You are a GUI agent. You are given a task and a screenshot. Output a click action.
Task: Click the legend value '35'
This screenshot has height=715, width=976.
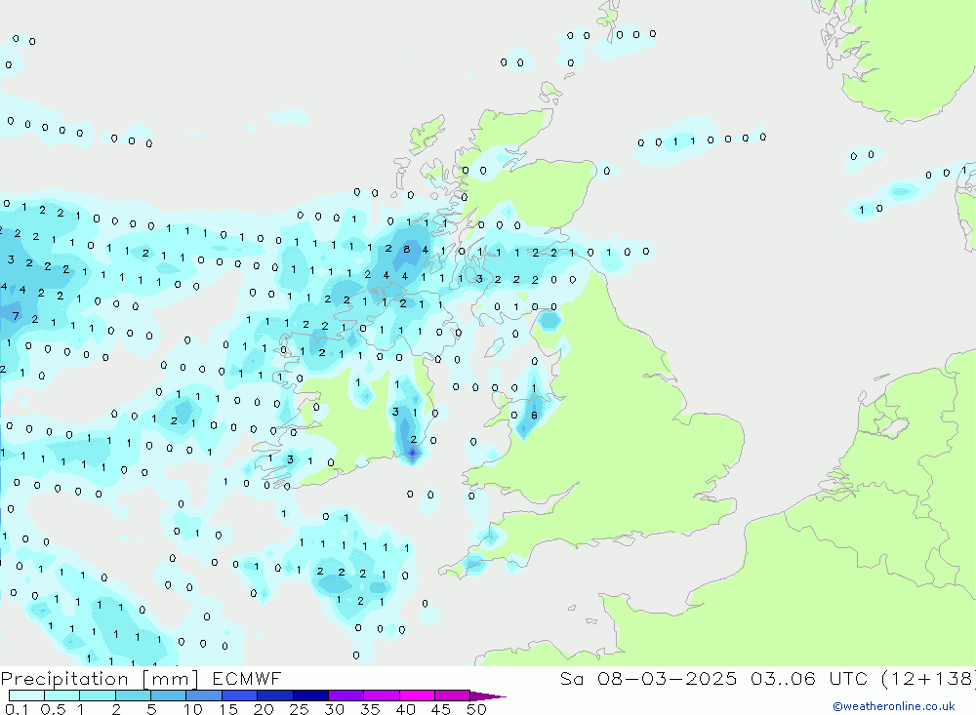tap(370, 709)
